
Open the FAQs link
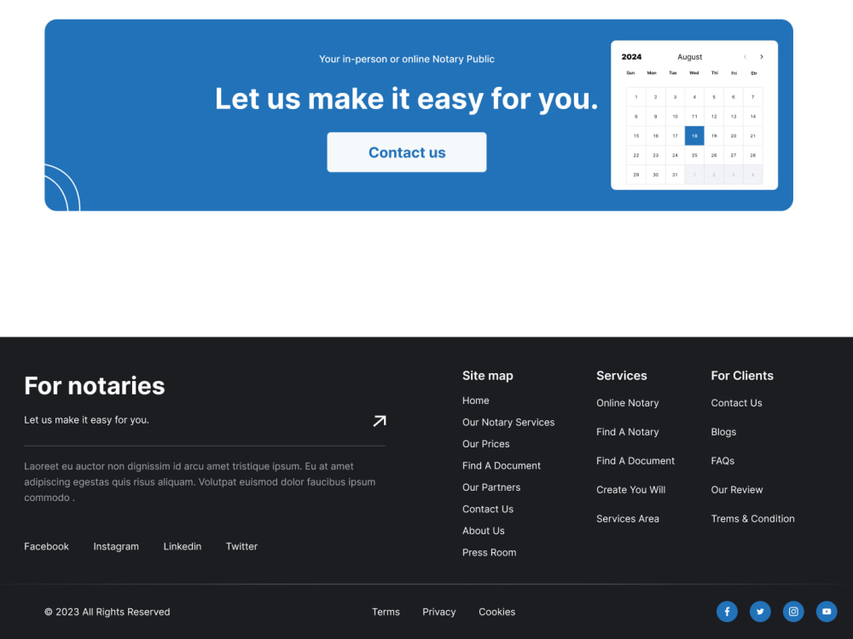click(x=722, y=461)
